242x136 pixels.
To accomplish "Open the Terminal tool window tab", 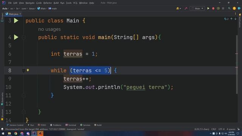I will 71,125.
